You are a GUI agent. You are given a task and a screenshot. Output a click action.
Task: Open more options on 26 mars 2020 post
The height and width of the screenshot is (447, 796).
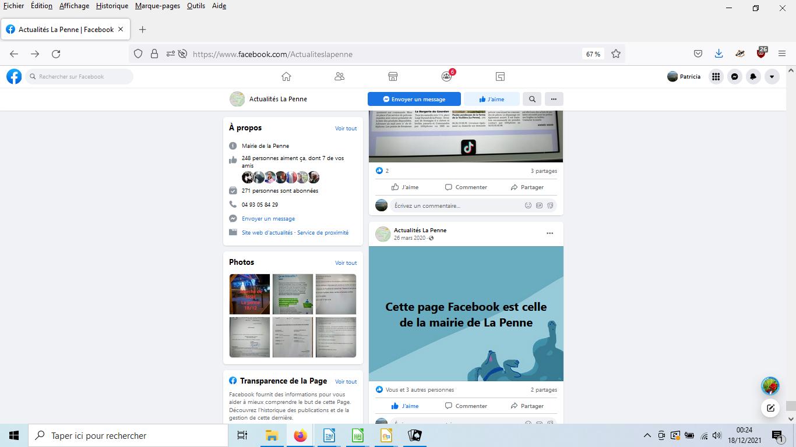tap(550, 233)
